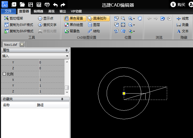Open the zoom in dropdown arrow

(134, 19)
